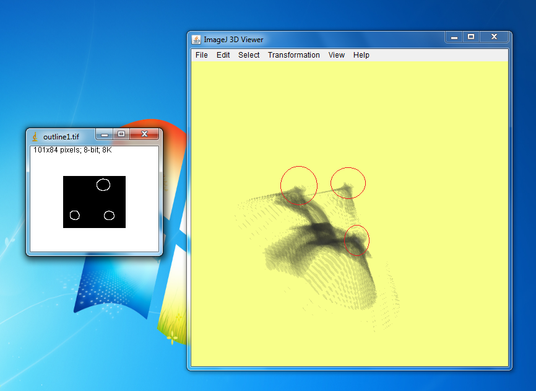The width and height of the screenshot is (536, 391).
Task: Close the outline1.tif image window
Action: pos(144,134)
